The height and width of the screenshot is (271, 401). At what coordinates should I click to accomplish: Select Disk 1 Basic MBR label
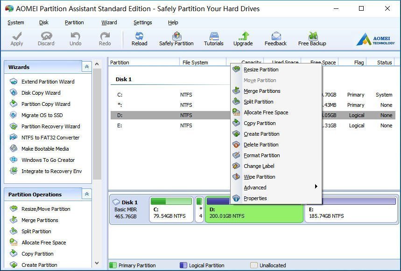click(129, 209)
